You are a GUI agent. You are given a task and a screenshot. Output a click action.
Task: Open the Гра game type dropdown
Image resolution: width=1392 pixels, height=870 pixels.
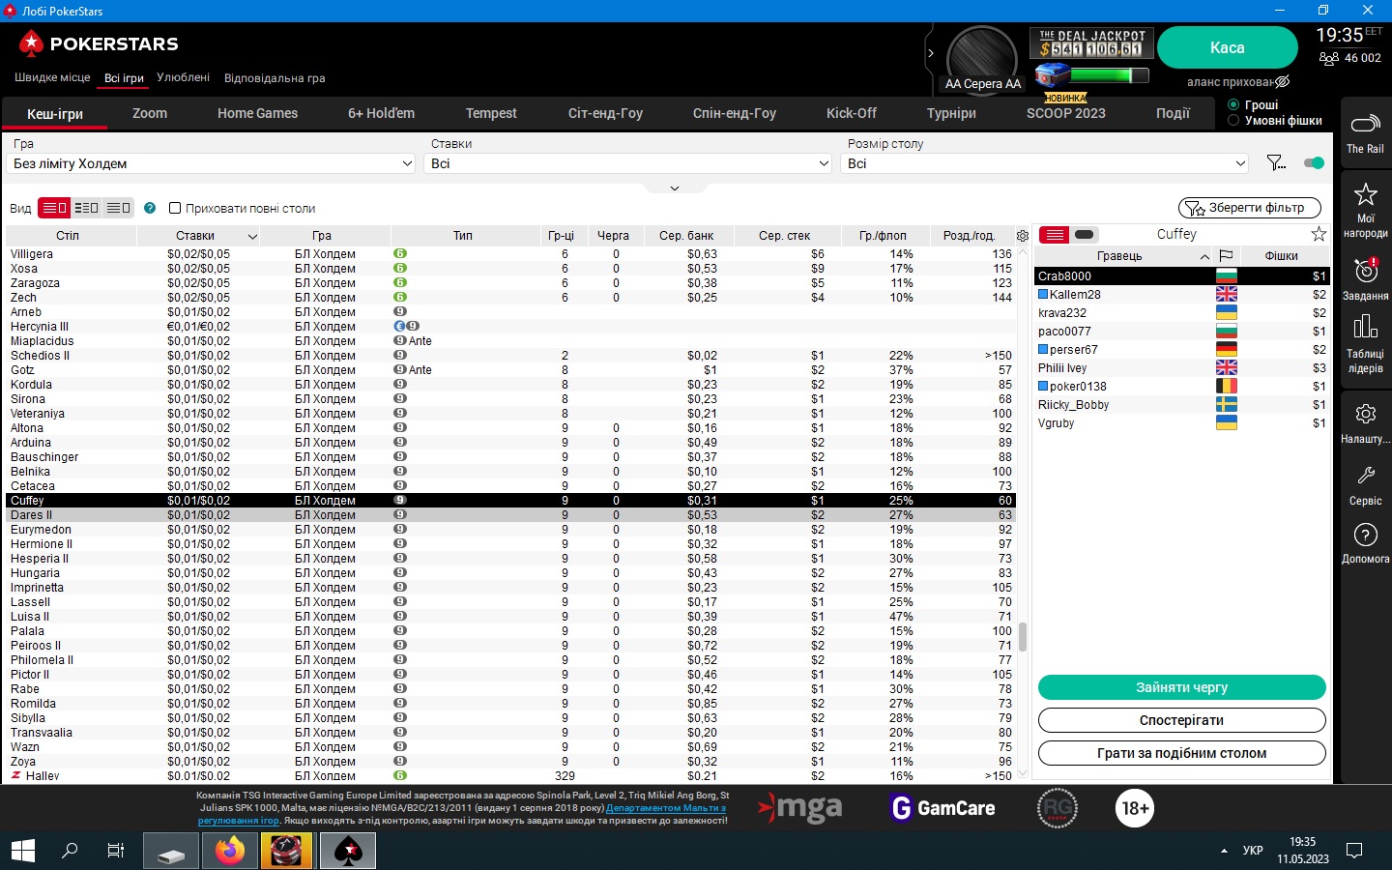(213, 163)
